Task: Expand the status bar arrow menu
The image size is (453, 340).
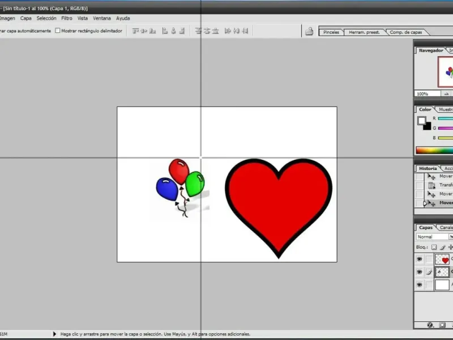Action: click(54, 334)
